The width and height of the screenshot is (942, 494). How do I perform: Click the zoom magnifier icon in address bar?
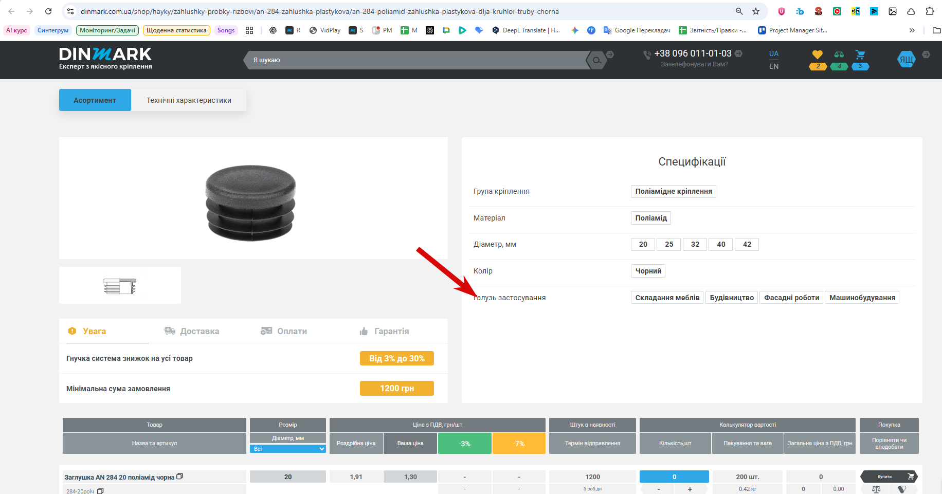[739, 11]
